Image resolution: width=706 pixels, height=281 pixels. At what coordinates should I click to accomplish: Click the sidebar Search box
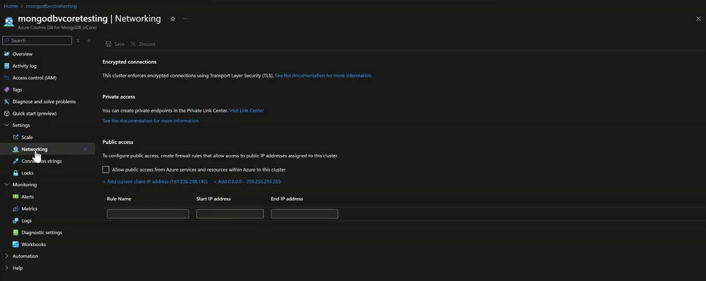pos(37,40)
